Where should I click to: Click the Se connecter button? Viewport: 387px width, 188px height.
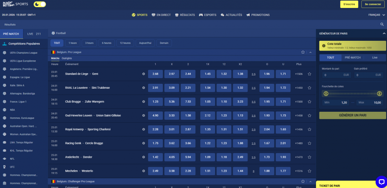(373, 4)
